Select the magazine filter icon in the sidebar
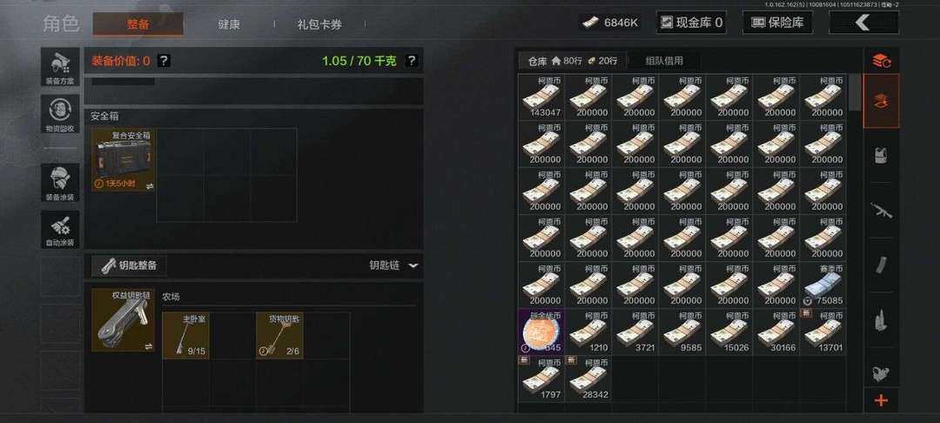This screenshot has height=423, width=940. point(881,265)
